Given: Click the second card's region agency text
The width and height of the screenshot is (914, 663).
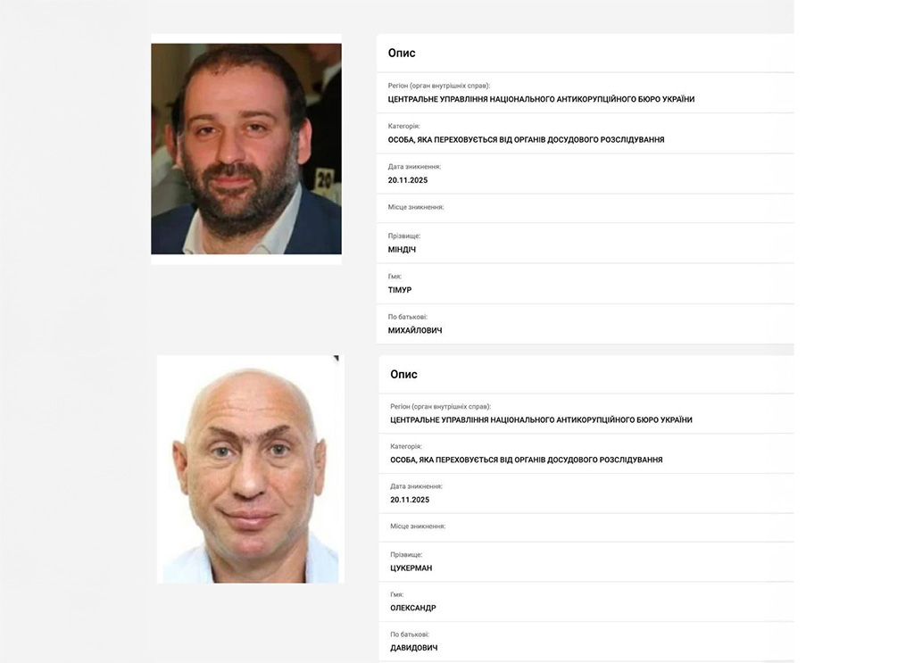Looking at the screenshot, I should (x=541, y=419).
